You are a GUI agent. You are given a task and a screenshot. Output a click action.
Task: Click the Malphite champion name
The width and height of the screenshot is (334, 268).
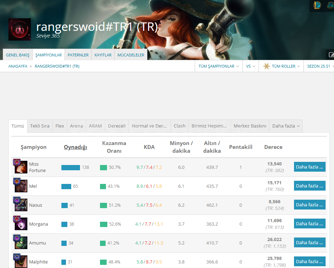pyautogui.click(x=38, y=262)
